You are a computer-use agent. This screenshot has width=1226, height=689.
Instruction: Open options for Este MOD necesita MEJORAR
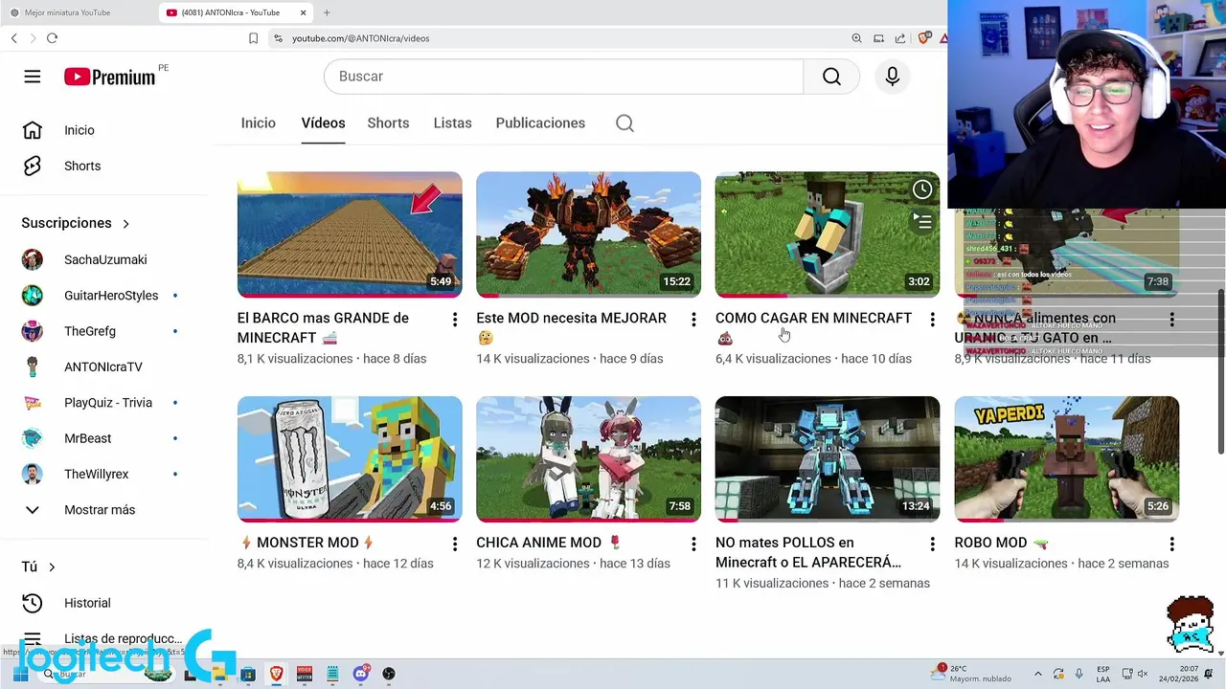tap(693, 319)
